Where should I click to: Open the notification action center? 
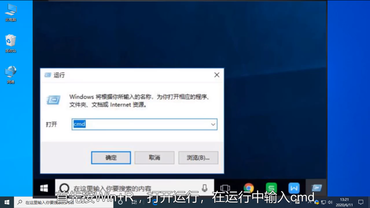click(x=361, y=202)
